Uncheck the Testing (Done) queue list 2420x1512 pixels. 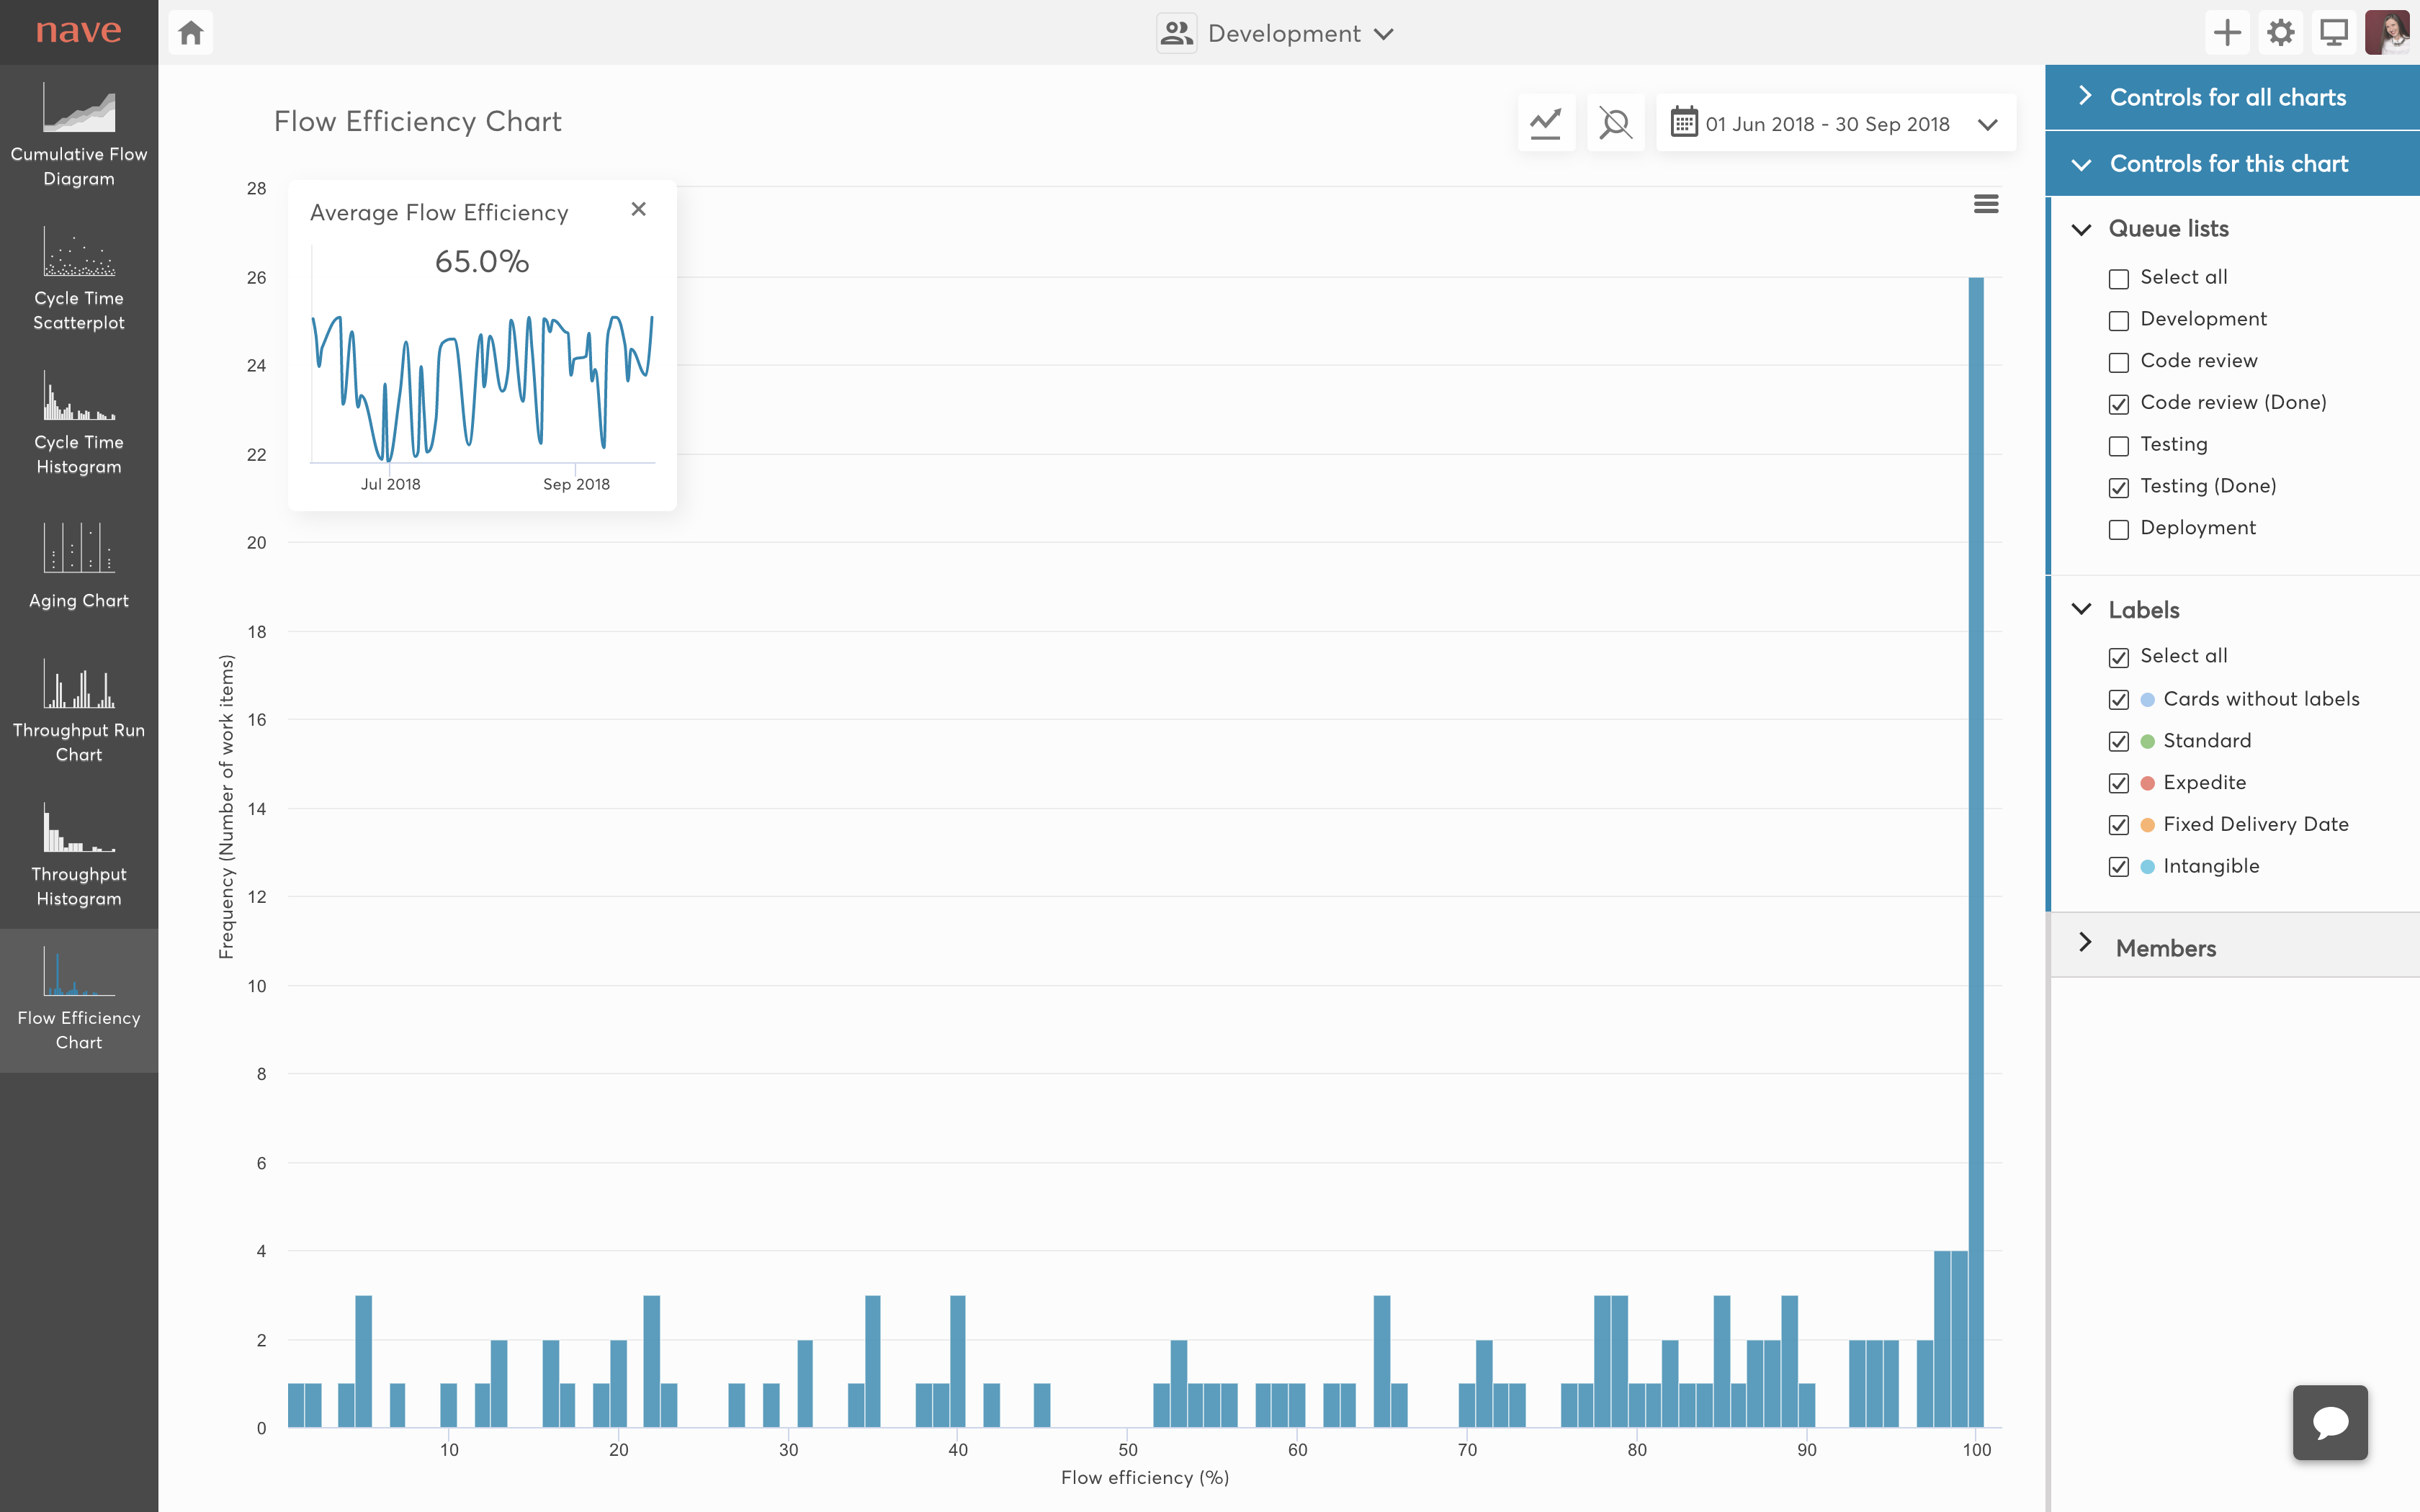coord(2119,487)
